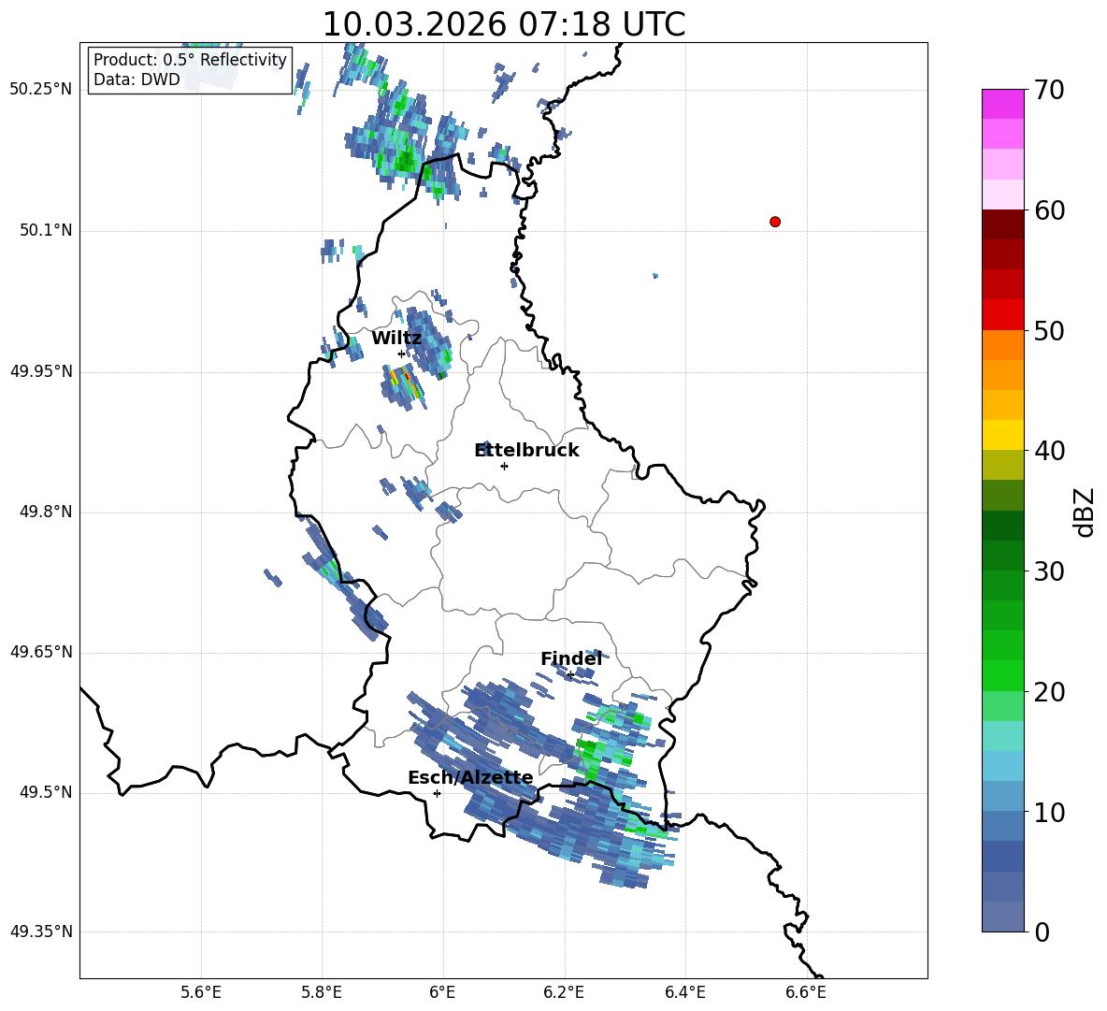Click the title 10.03.2026 07:18 UTC
This screenshot has width=1107, height=1011.
coord(503,24)
